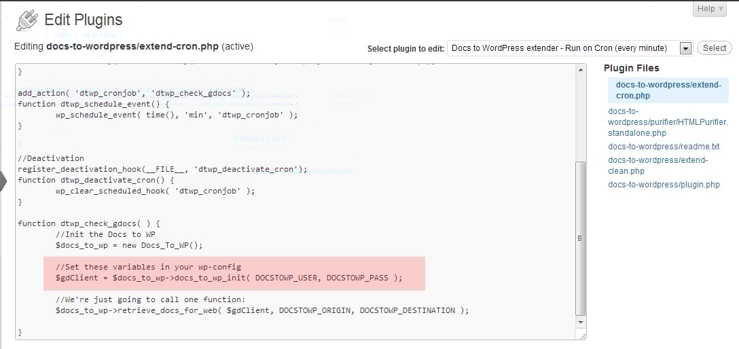
Task: Open docs-to-wordpress/extend-clean.php file
Action: pyautogui.click(x=658, y=166)
